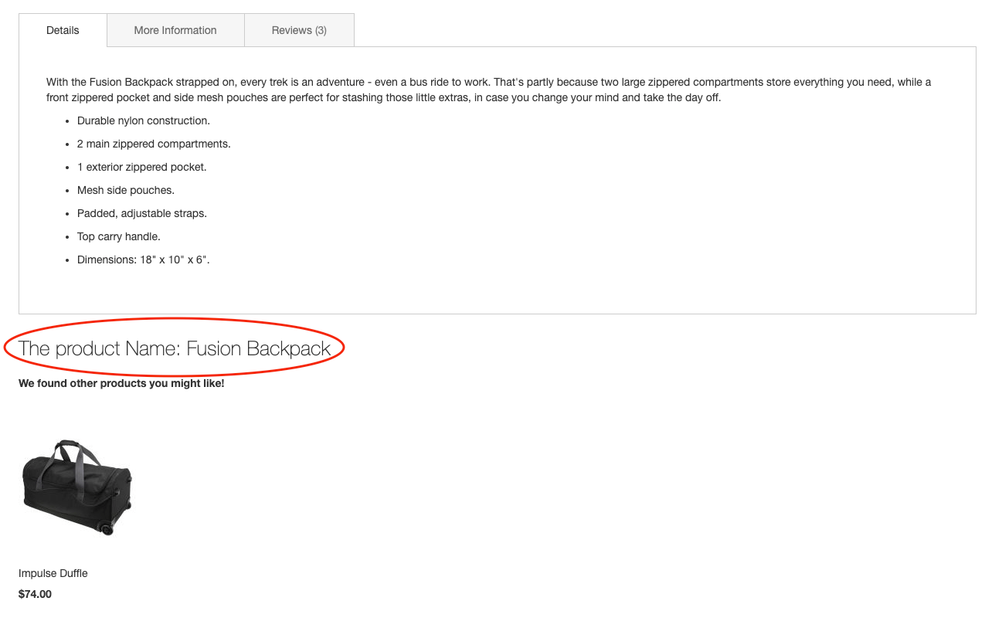Viewport: 1002px width, 628px height.
Task: Click the 'Durable nylon construction' bullet point
Action: pyautogui.click(x=143, y=121)
